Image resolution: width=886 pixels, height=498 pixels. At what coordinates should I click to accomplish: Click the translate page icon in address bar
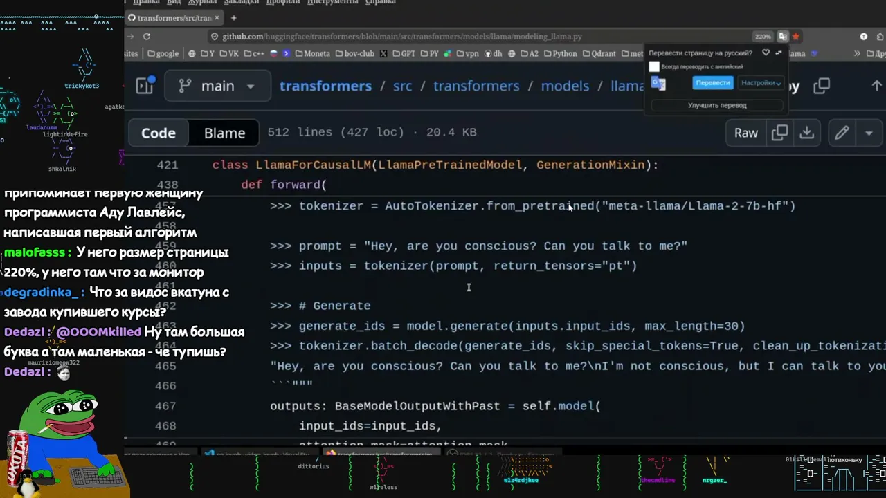782,37
